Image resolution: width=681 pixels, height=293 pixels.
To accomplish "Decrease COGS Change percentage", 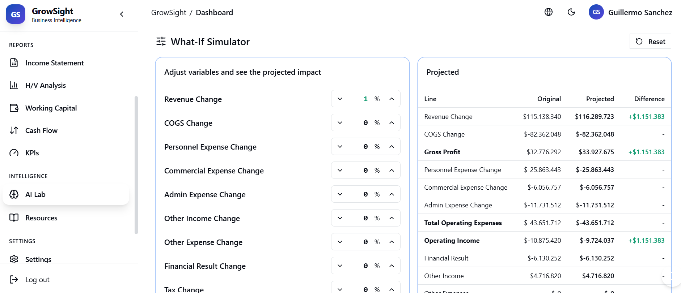I will pyautogui.click(x=340, y=123).
